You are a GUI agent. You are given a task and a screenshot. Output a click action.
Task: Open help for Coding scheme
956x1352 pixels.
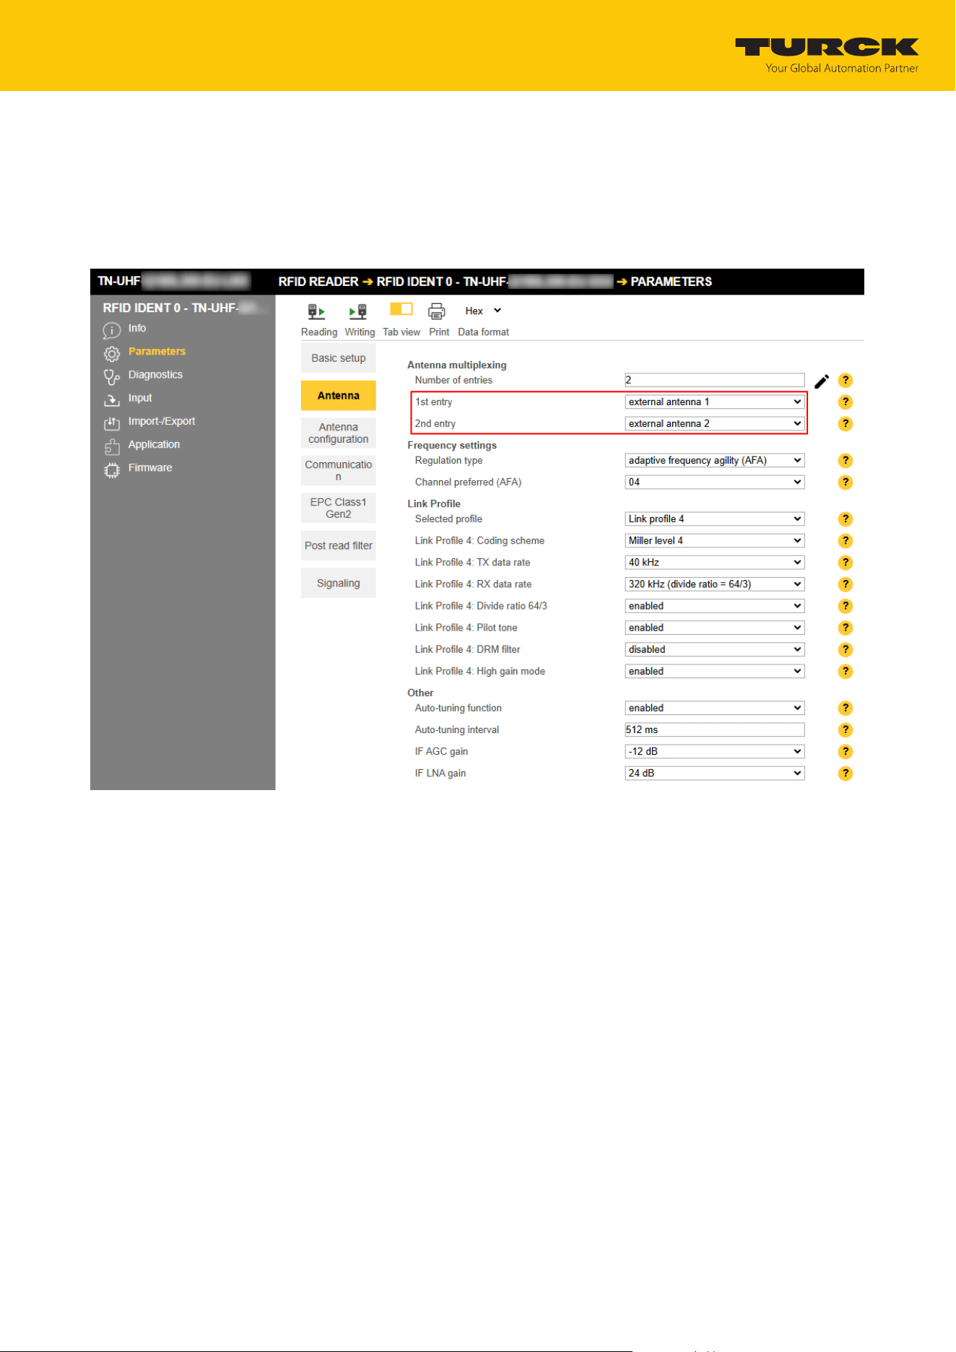pos(846,541)
